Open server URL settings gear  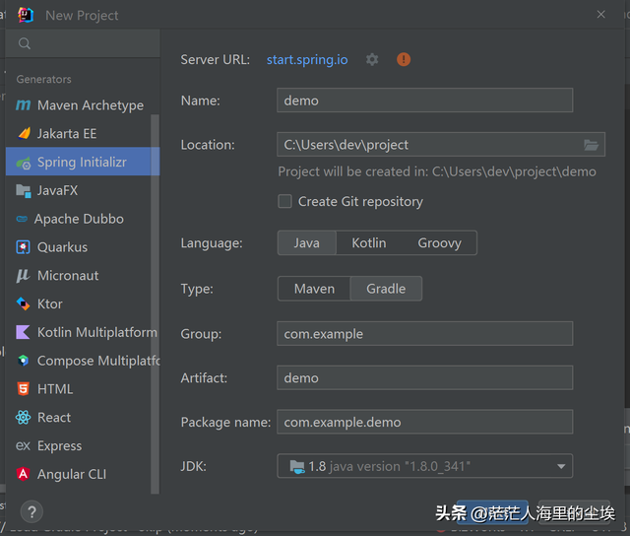tap(372, 59)
